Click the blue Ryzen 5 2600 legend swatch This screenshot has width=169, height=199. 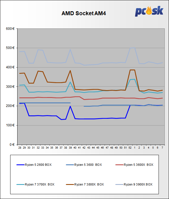point(20,165)
